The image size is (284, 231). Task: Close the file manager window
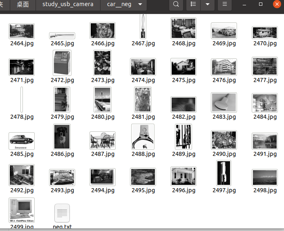tap(277, 4)
